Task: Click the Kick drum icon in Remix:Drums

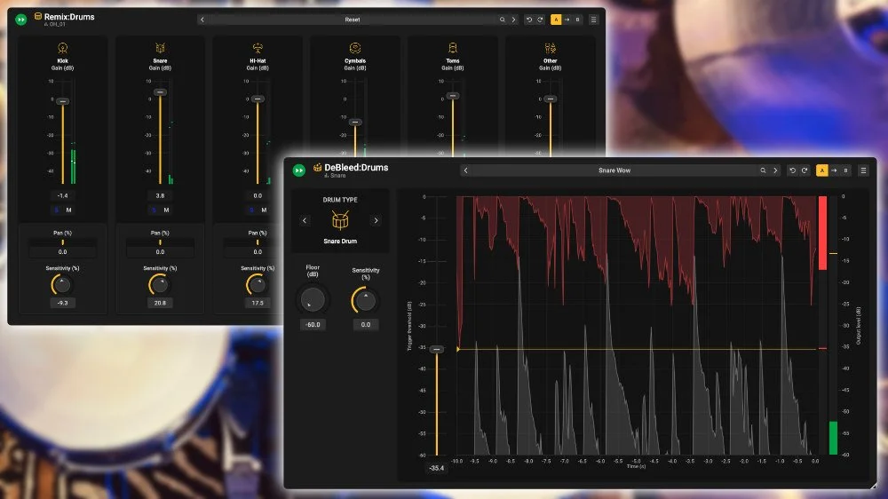Action: 63,48
